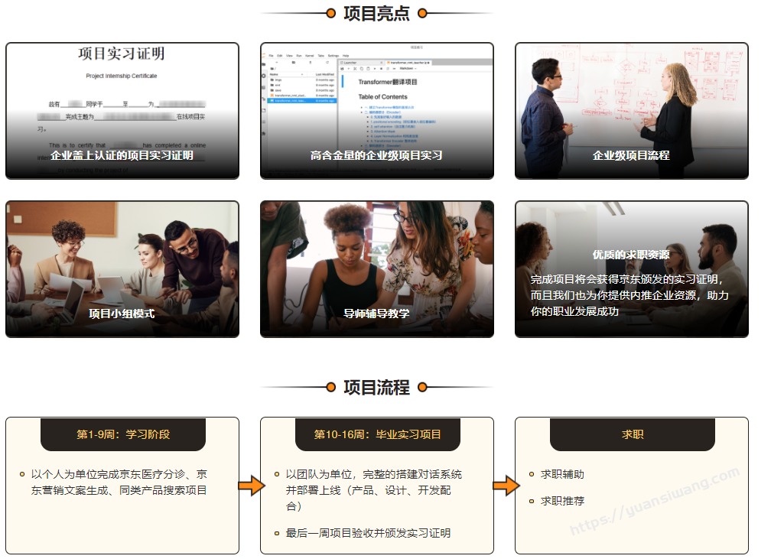Click the 项目亮点 section heading
771x559 pixels.
pos(376,13)
